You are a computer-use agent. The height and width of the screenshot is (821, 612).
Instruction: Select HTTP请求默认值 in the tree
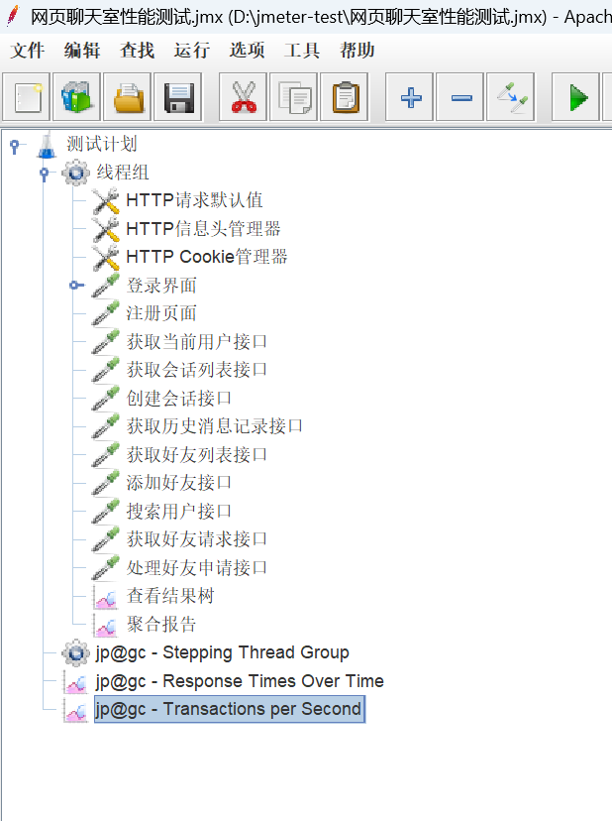[194, 200]
